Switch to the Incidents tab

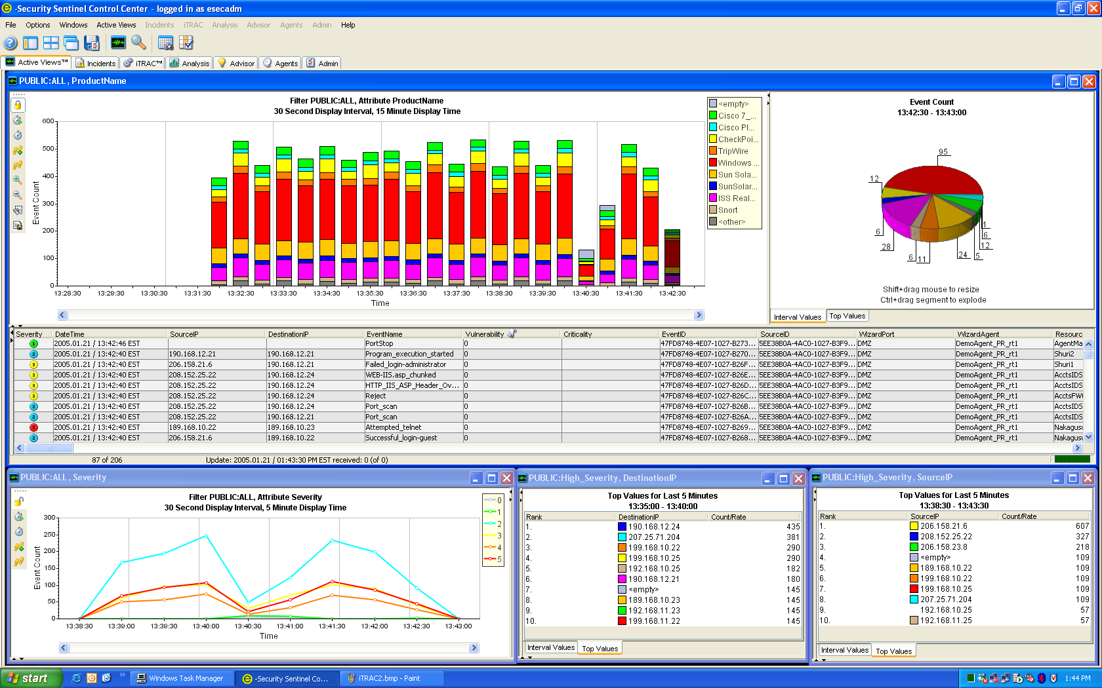[x=95, y=63]
